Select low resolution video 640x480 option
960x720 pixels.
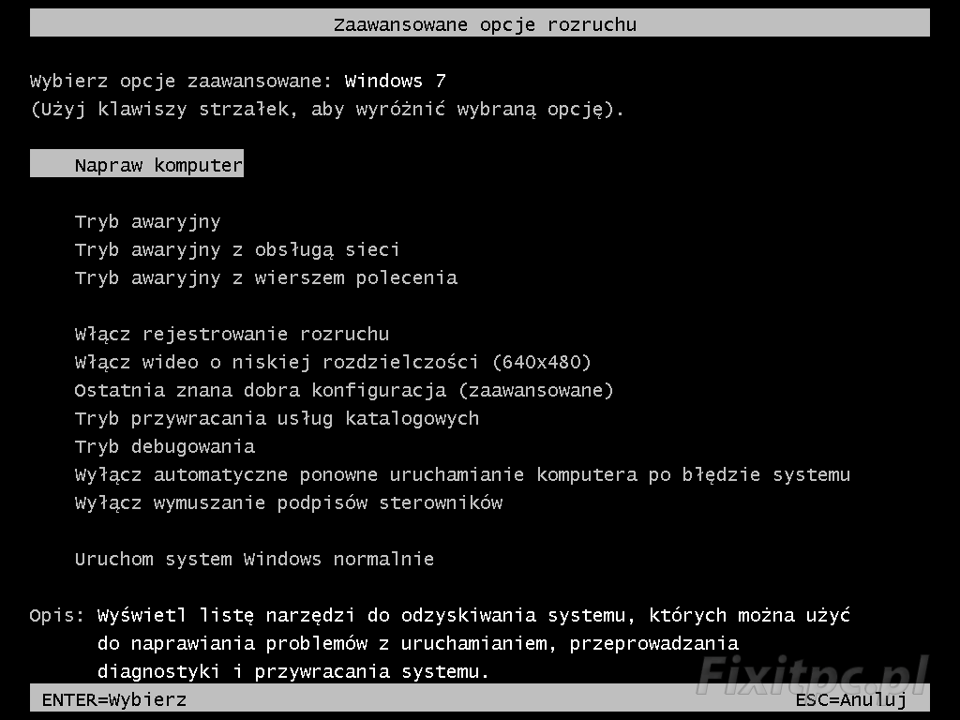point(333,363)
